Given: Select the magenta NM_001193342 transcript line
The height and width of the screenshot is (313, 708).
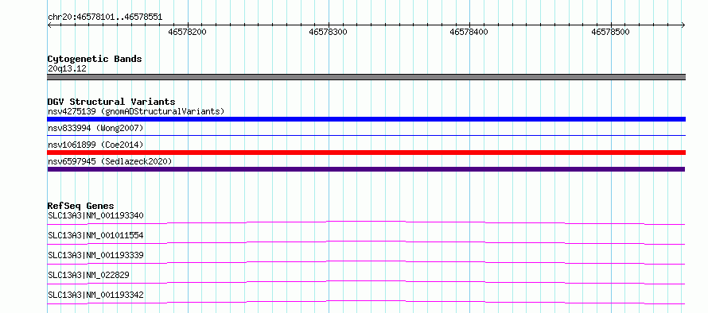Looking at the screenshot, I should tap(366, 302).
